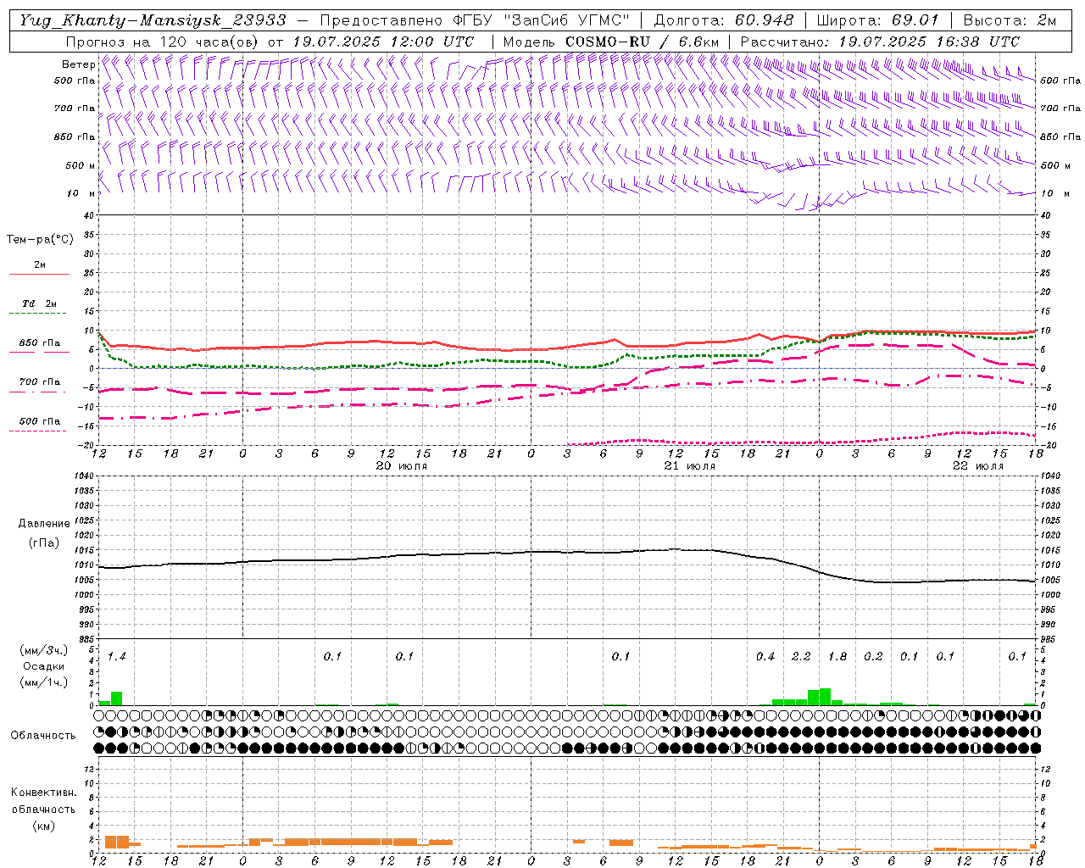Click the "850 гПа" temperature legend entry

point(39,343)
